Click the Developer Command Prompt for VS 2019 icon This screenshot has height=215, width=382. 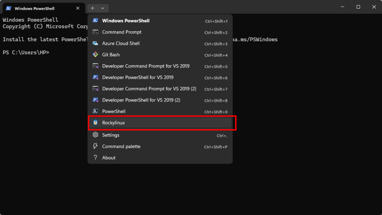point(95,66)
